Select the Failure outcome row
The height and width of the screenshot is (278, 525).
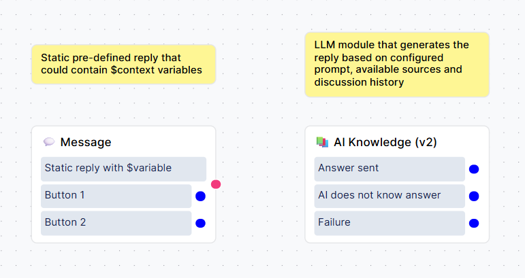pyautogui.click(x=389, y=223)
